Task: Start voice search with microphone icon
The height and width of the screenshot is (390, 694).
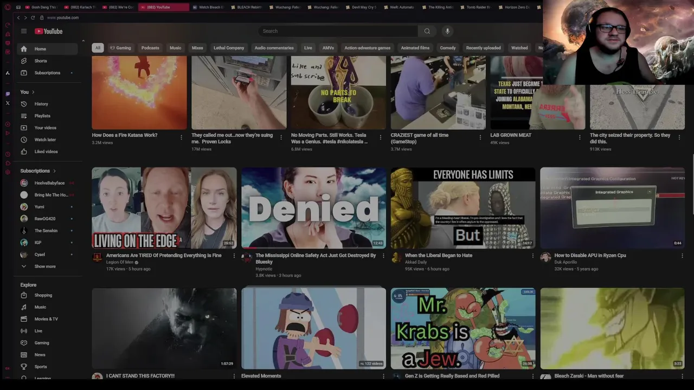Action: coord(447,31)
